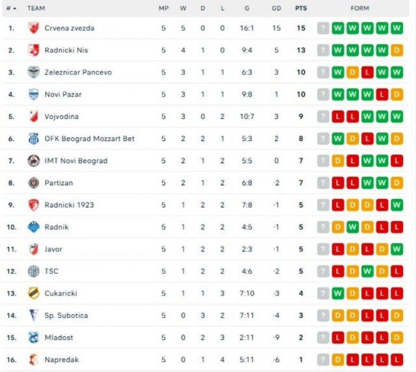Screen dimensions: 416x372
Task: Sort standings by GD column header
Action: 277,8
